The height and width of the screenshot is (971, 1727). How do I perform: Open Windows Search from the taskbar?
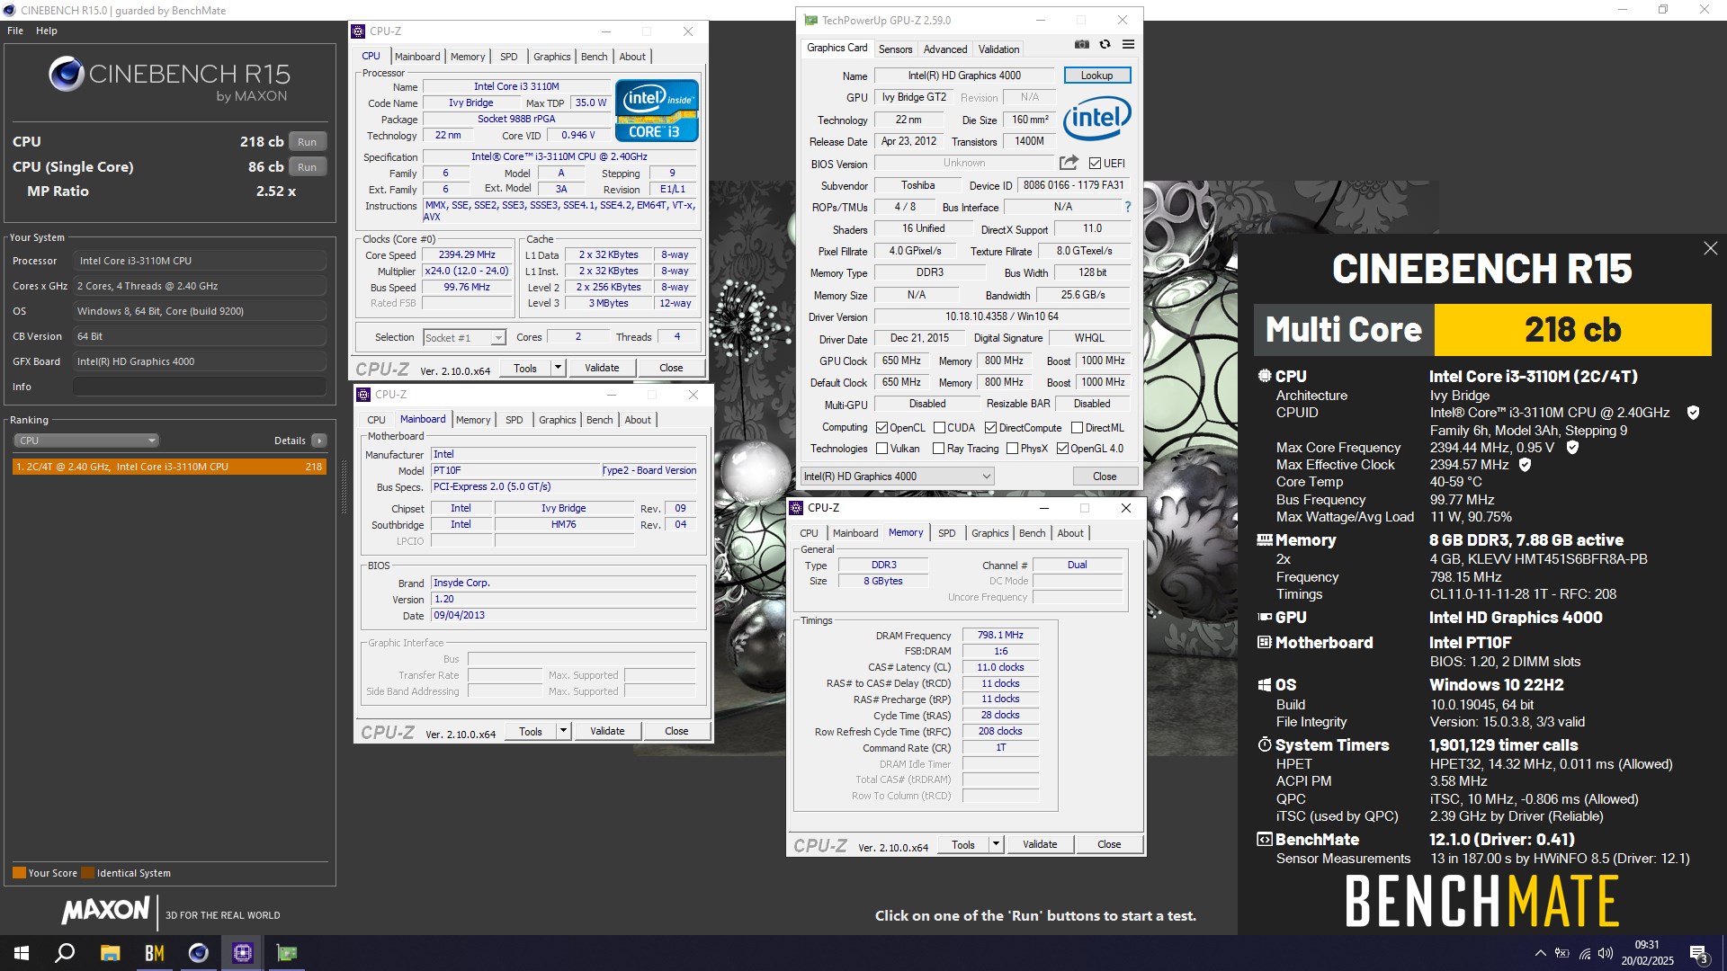[65, 953]
